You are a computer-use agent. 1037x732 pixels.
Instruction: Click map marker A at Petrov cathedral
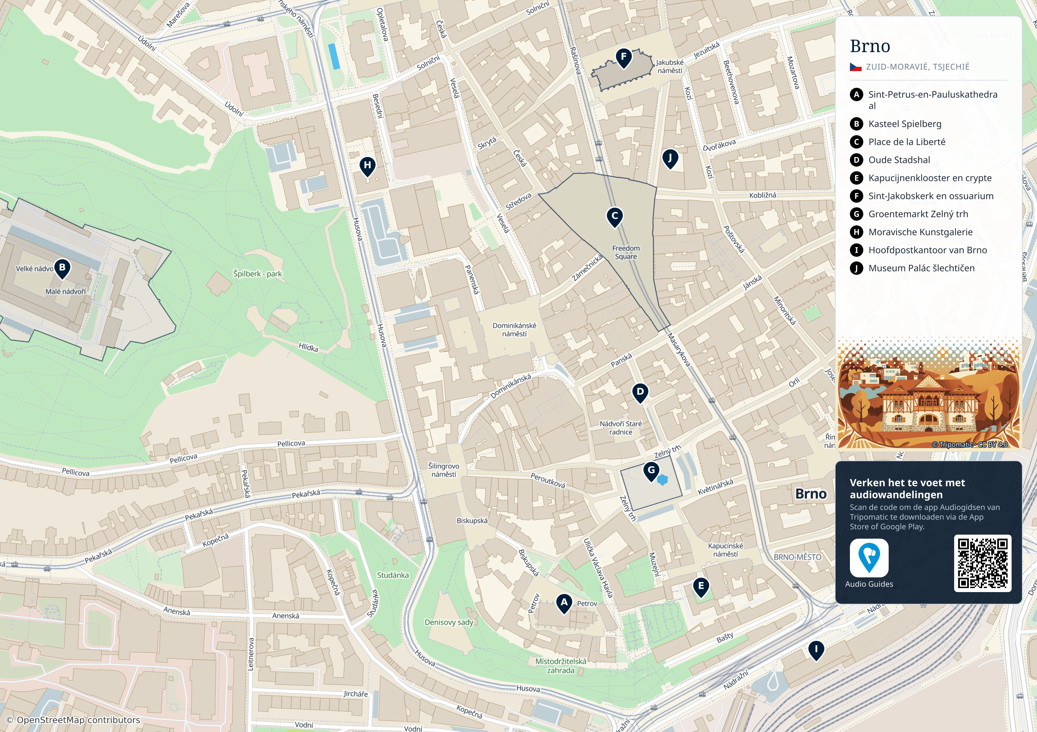[564, 604]
